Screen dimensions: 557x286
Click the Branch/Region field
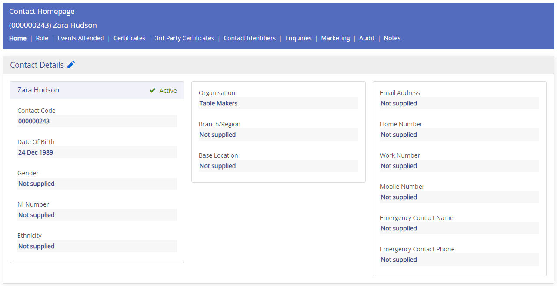click(278, 135)
